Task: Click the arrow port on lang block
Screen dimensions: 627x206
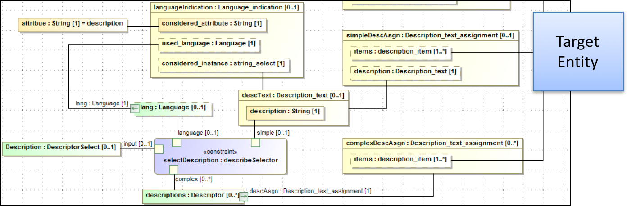Action: tap(135, 108)
